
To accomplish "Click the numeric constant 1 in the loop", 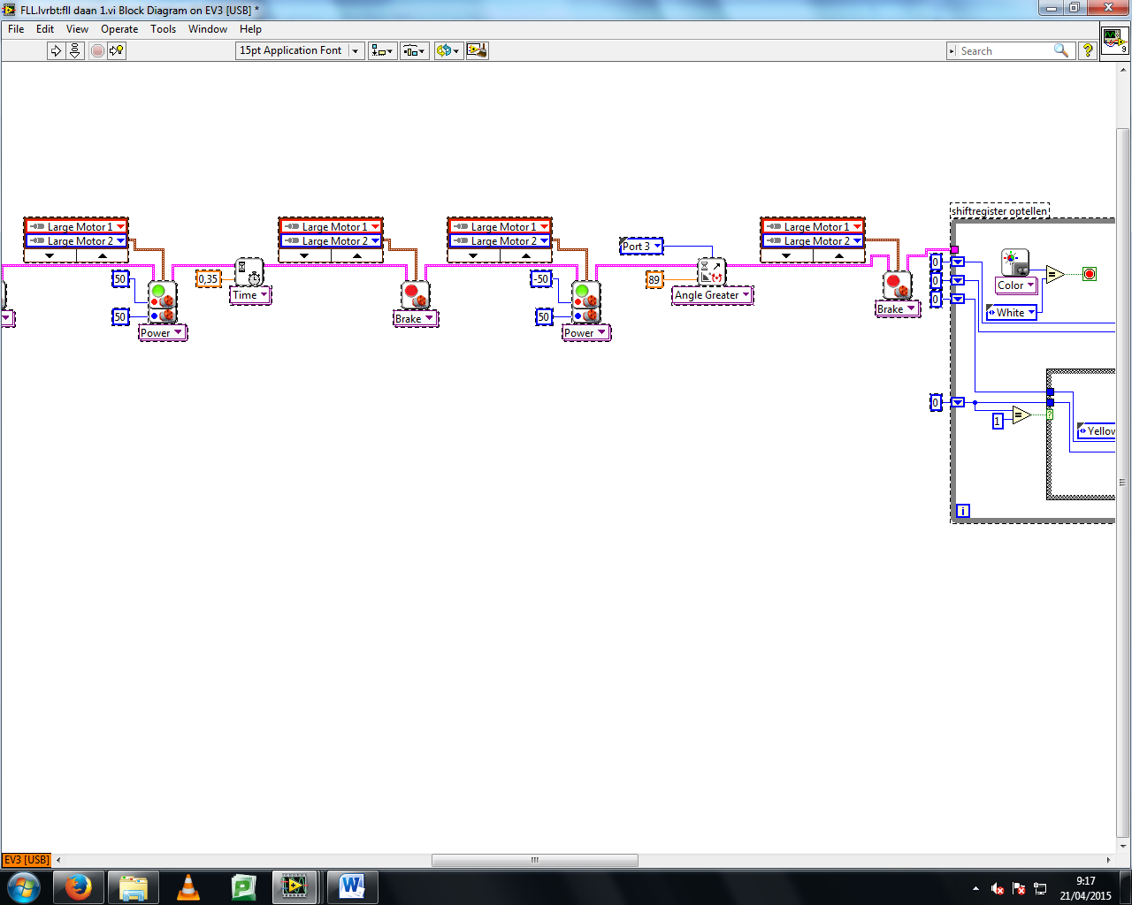I will click(x=998, y=421).
